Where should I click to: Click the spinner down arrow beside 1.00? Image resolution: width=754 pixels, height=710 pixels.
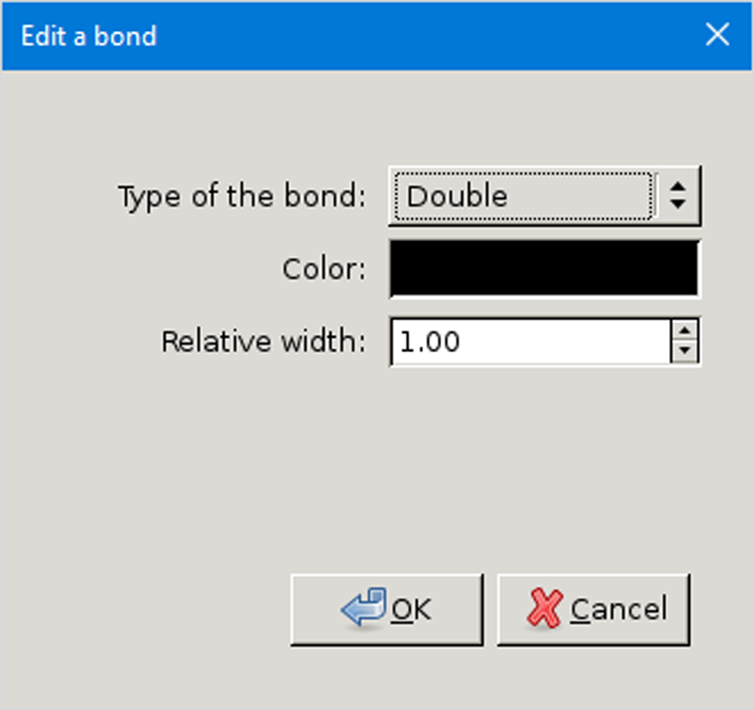[685, 350]
